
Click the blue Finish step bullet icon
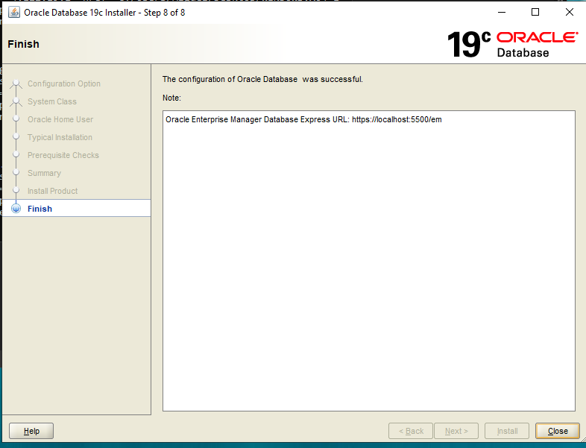[16, 208]
